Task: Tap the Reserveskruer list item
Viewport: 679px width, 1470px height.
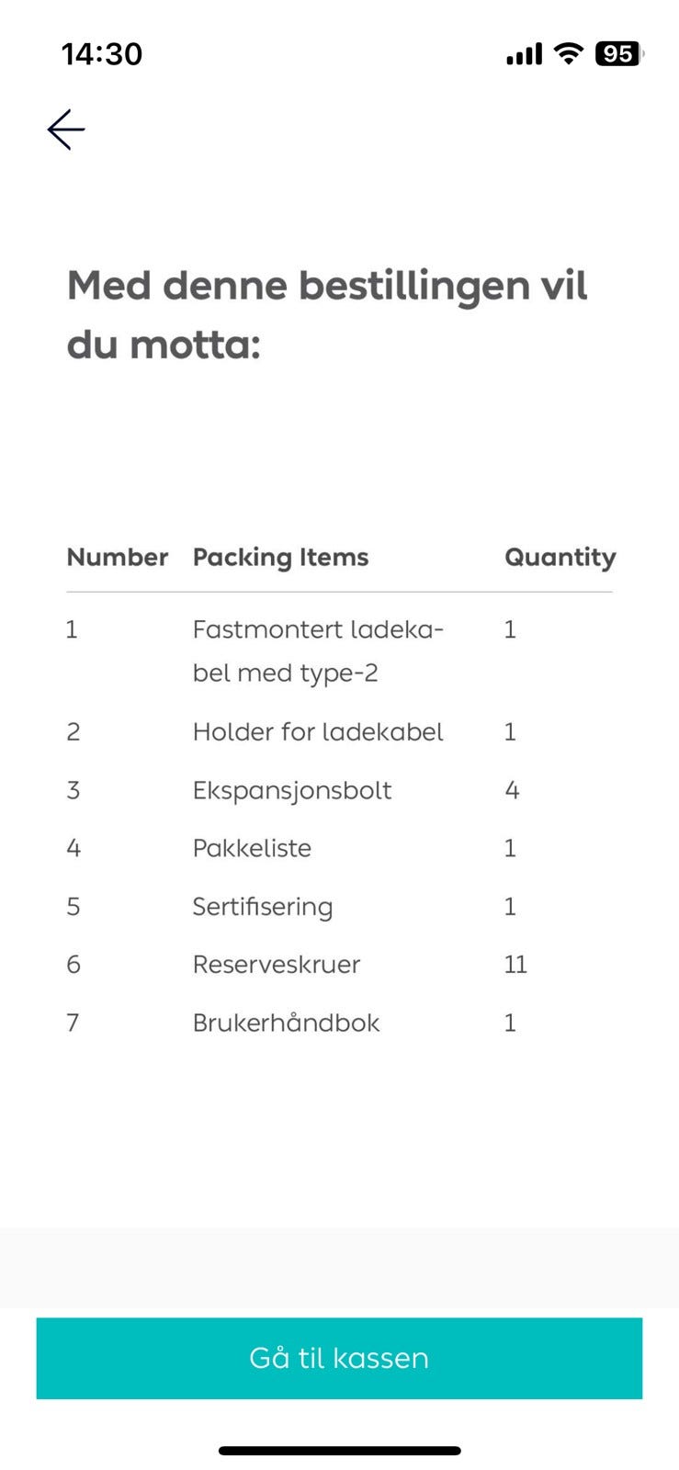Action: (x=277, y=965)
